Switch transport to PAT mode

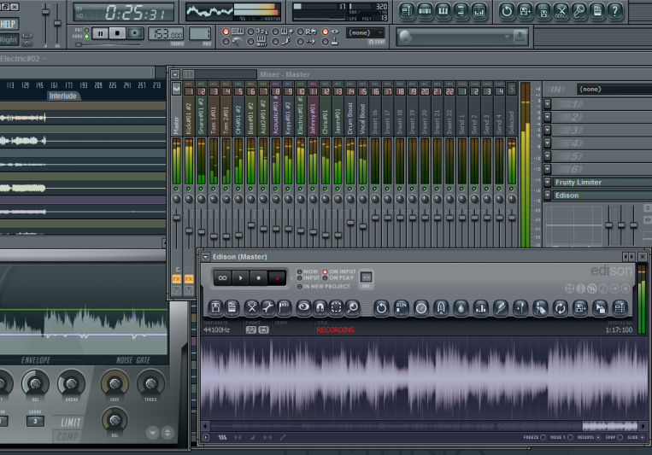coord(86,30)
